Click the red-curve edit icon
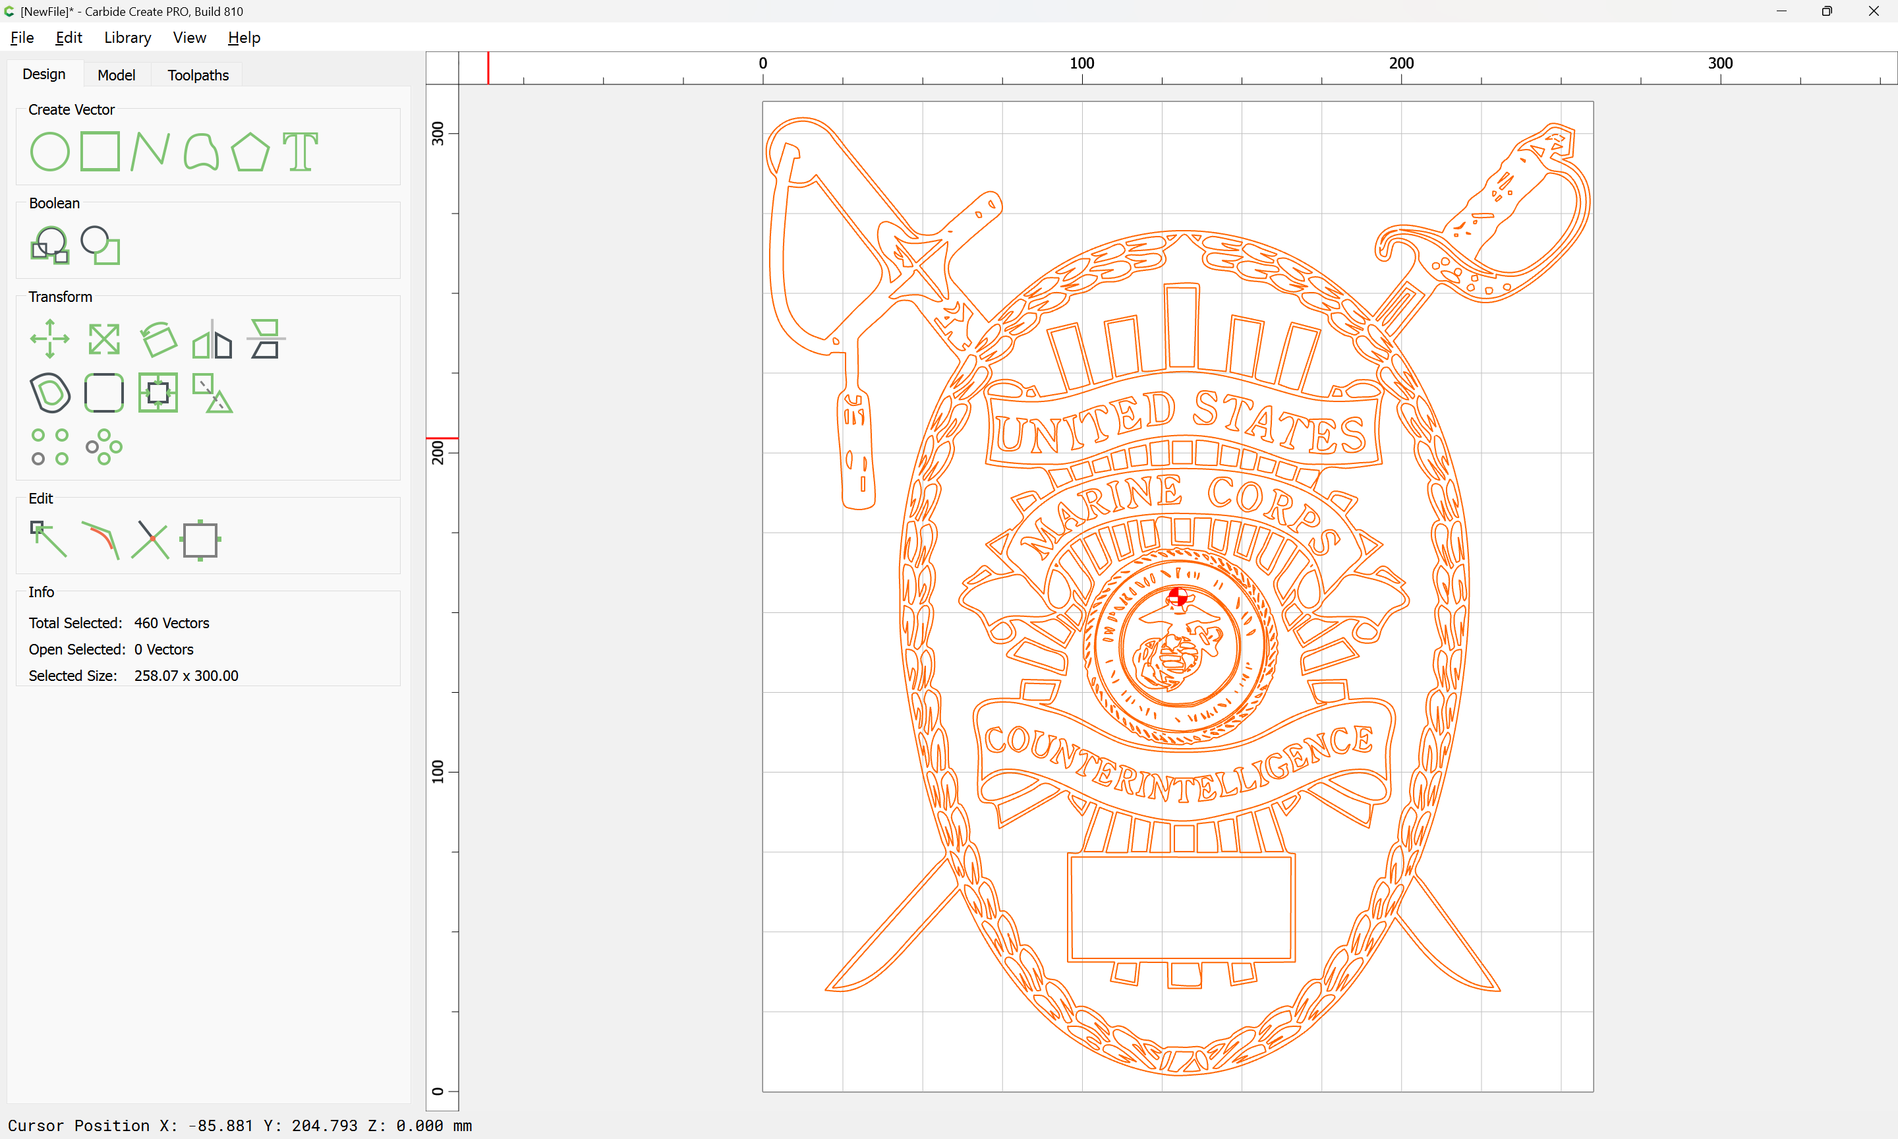The image size is (1898, 1139). [x=100, y=540]
